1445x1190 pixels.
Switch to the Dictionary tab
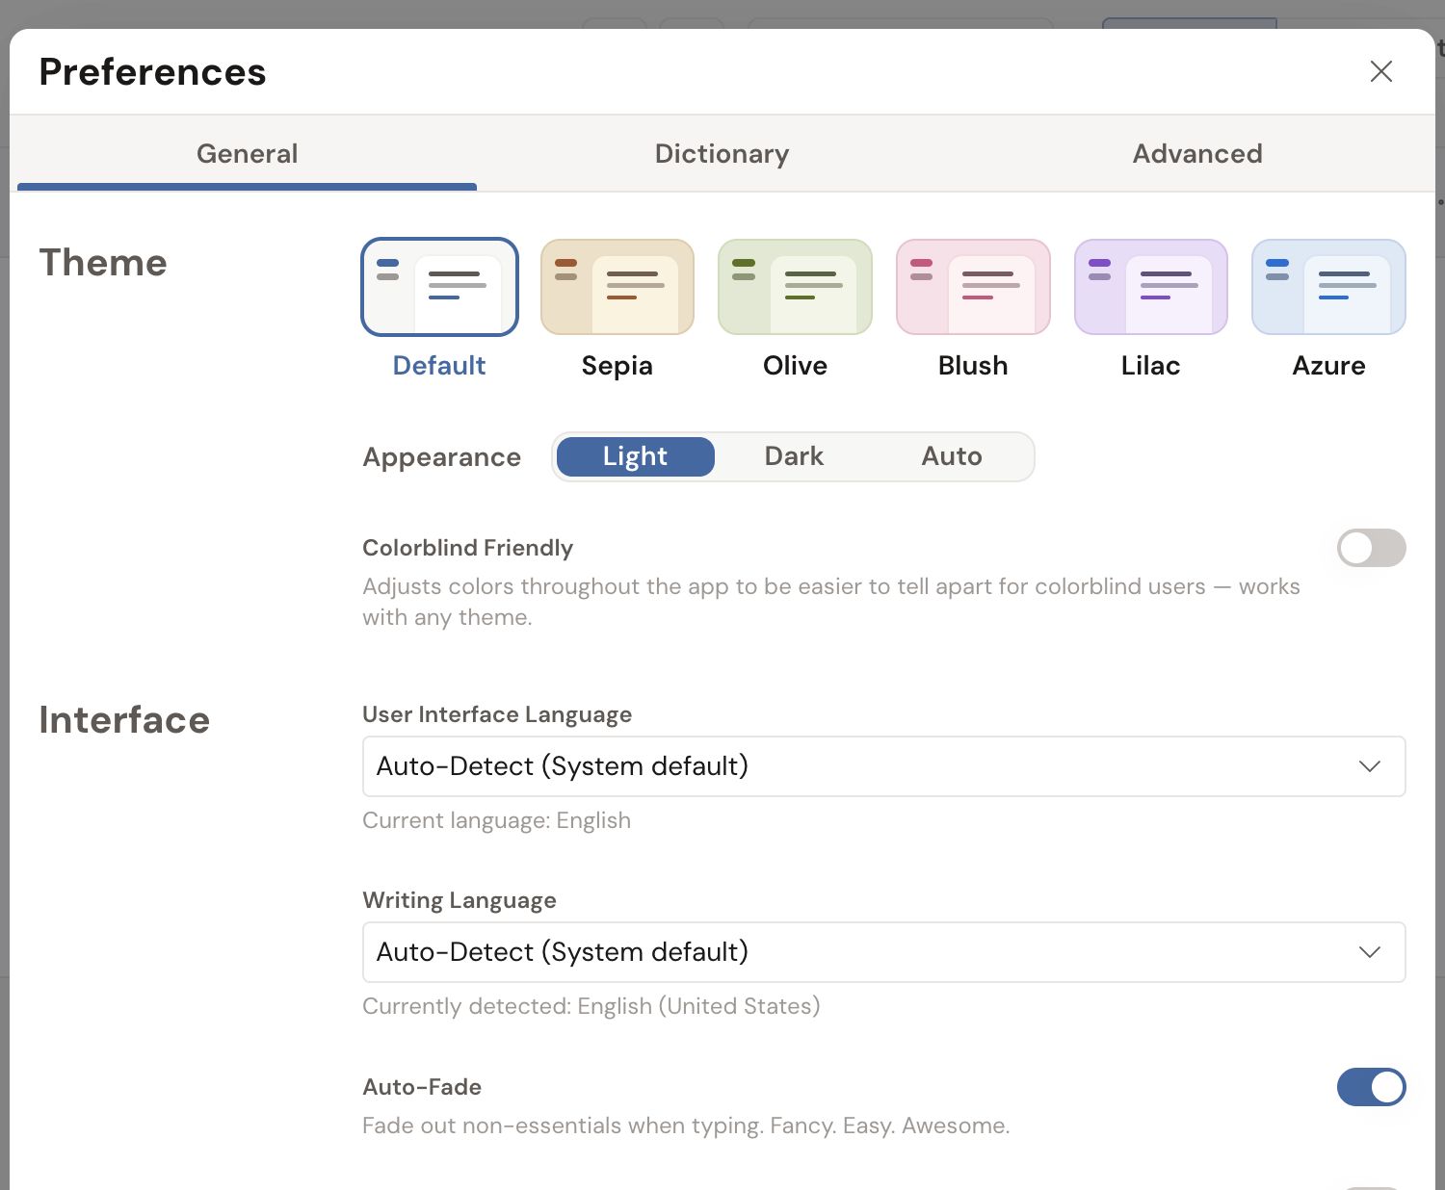pos(722,154)
